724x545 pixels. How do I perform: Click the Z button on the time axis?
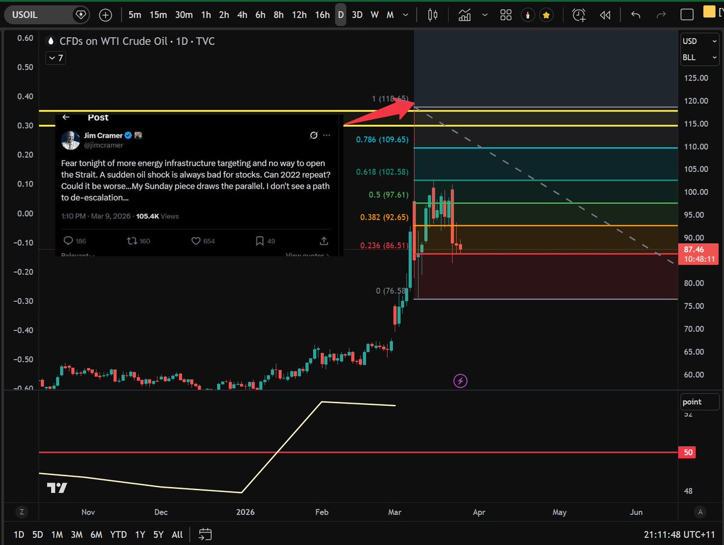click(x=22, y=512)
